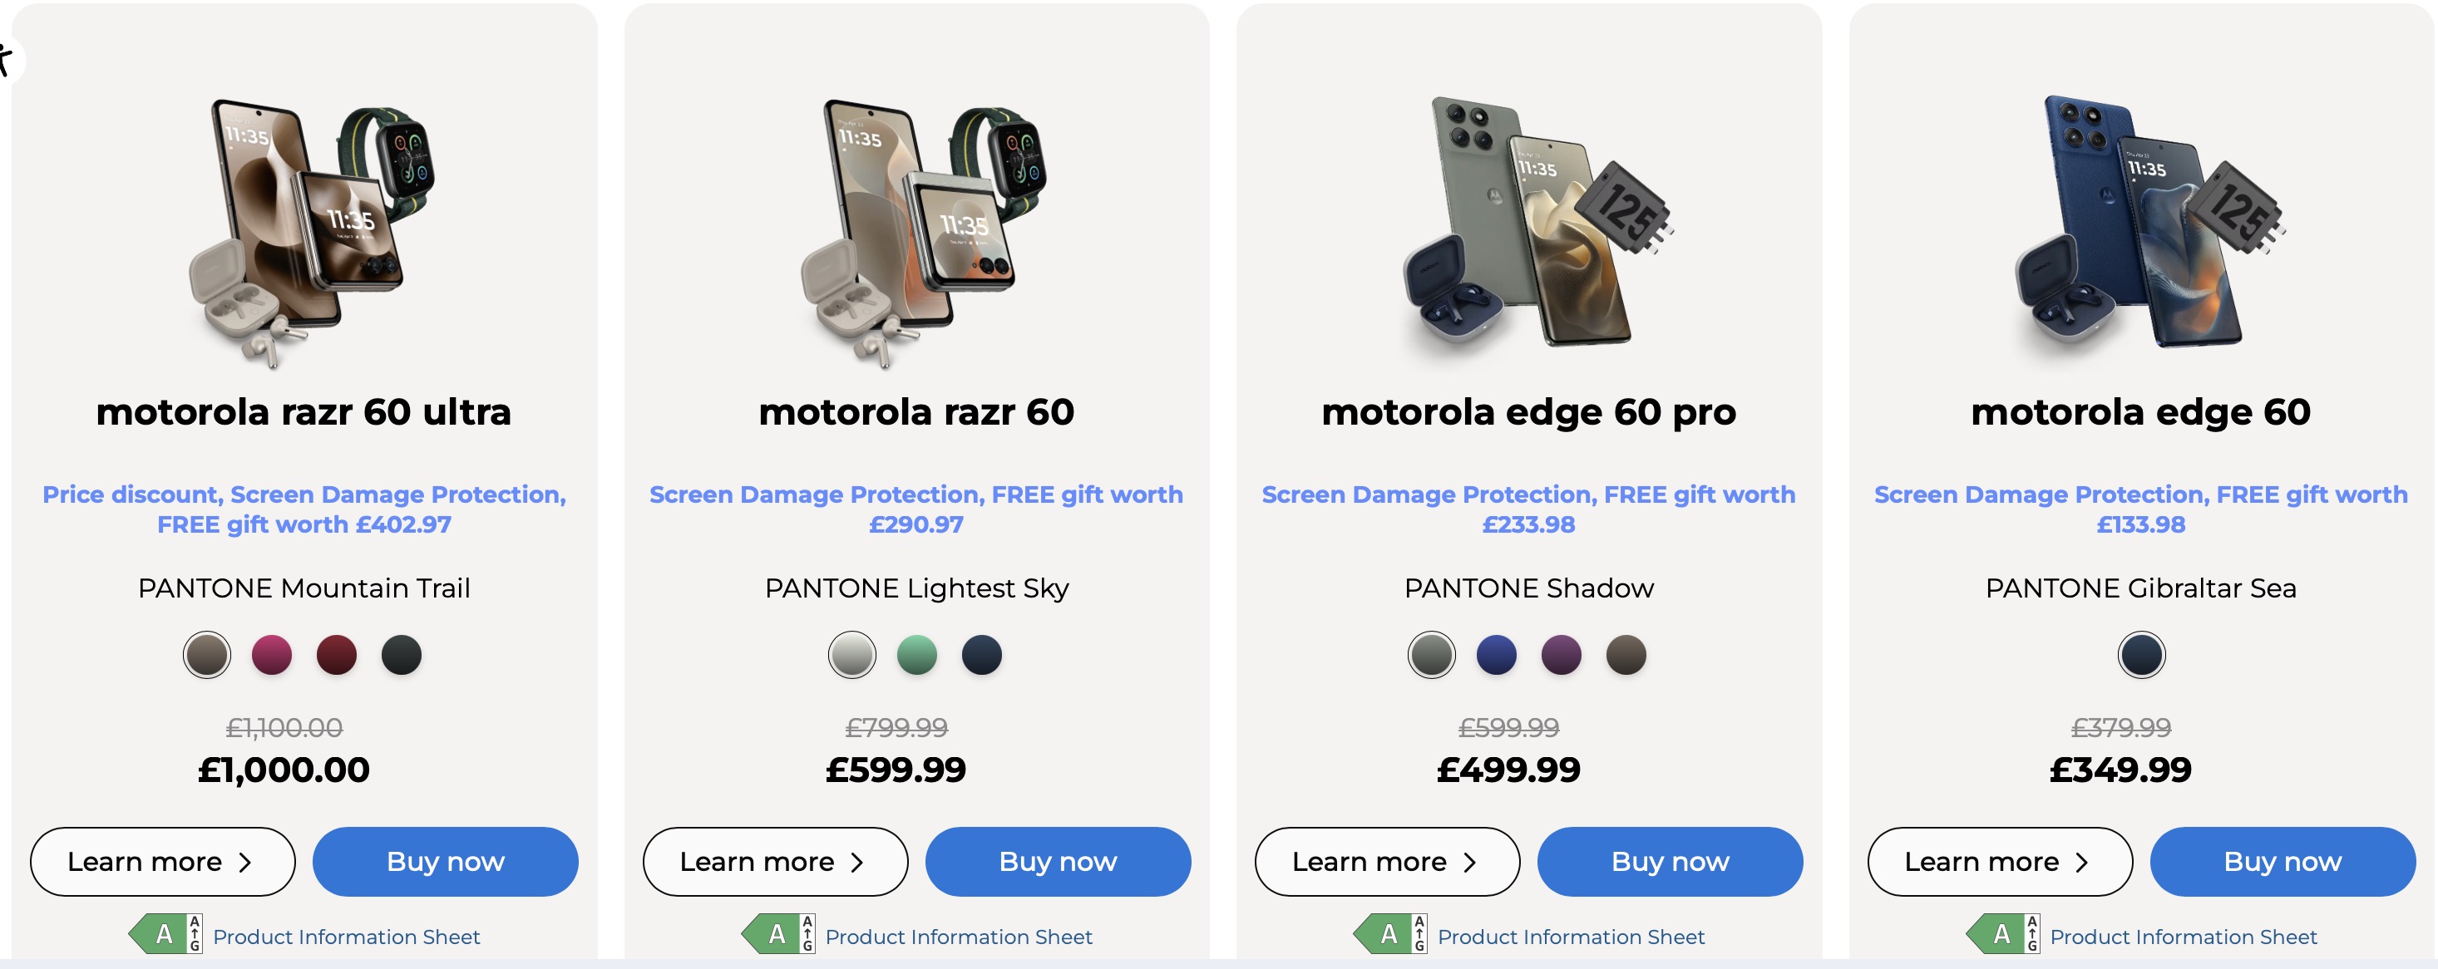
Task: Click the energy label icon under razr 60
Action: coord(778,934)
